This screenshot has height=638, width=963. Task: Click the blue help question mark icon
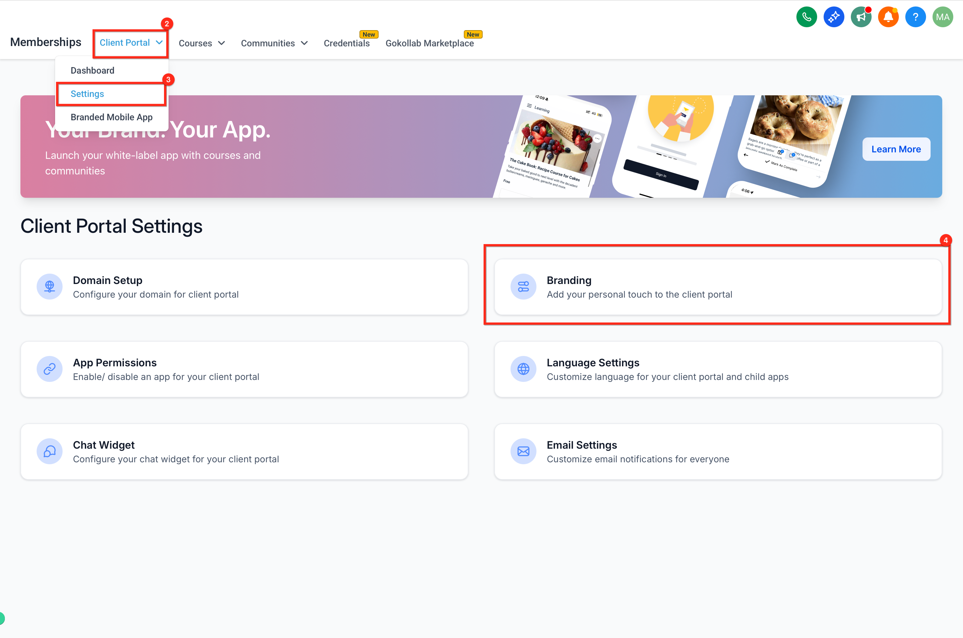[915, 17]
